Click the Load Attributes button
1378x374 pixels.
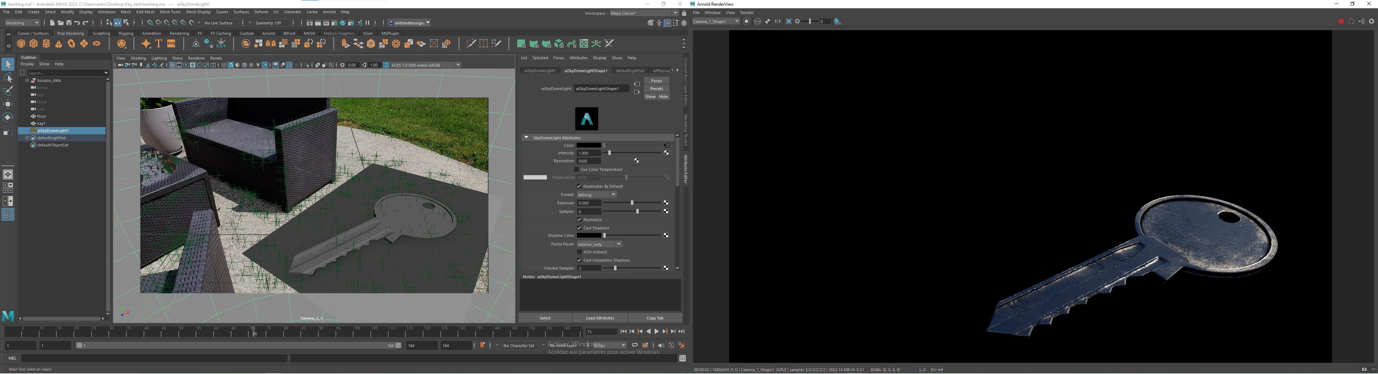point(600,318)
